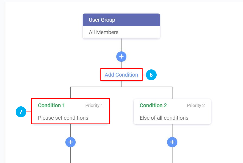Click the blue number 6 callout badge
Screen dimensions: 243x163
tap(151, 75)
